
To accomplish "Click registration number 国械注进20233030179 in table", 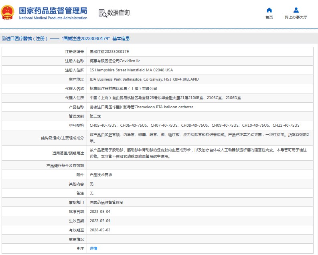I will (x=109, y=52).
